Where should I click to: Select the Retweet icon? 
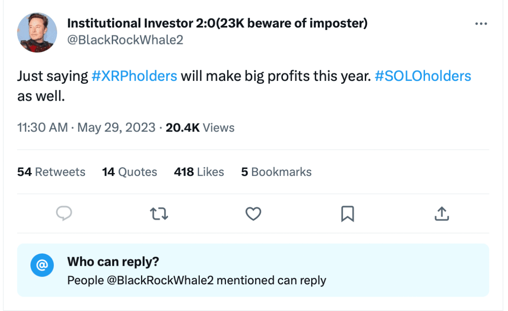coord(159,214)
